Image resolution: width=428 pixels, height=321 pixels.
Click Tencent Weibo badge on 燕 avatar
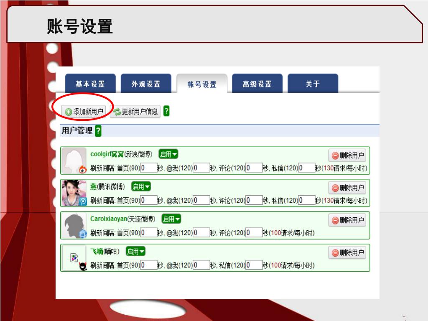click(x=83, y=202)
